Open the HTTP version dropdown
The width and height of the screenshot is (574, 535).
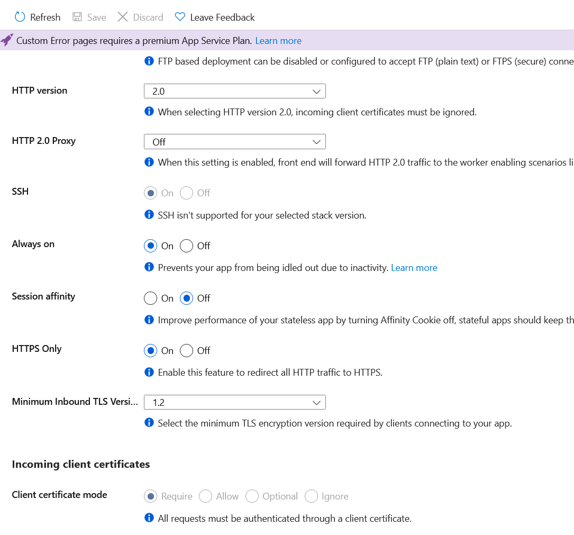tap(235, 91)
